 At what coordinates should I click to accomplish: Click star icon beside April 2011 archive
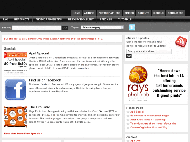tap(128, 141)
